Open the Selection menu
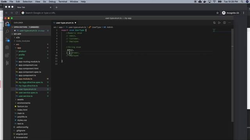250x140 pixels. pos(27,2)
